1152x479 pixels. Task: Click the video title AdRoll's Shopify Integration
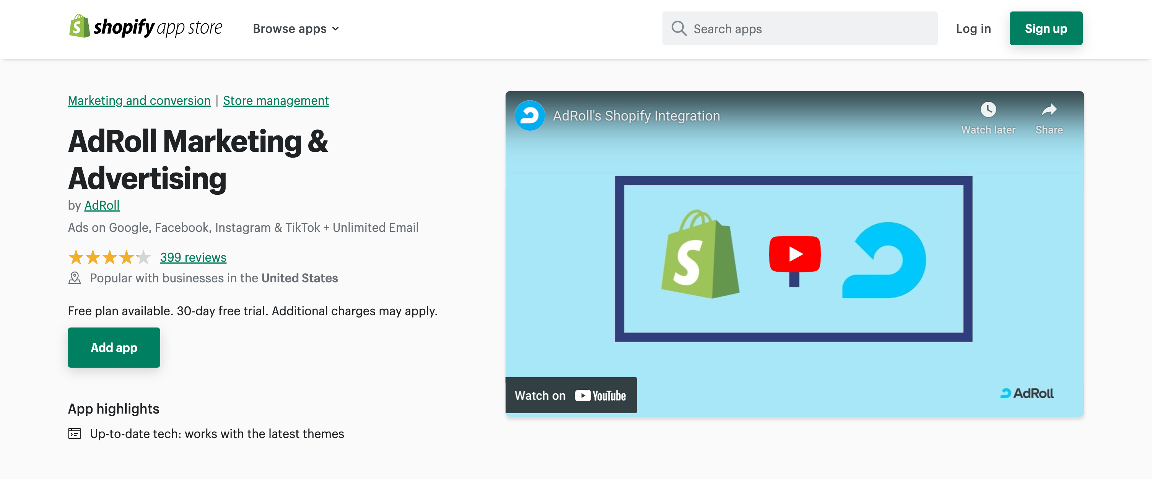636,116
